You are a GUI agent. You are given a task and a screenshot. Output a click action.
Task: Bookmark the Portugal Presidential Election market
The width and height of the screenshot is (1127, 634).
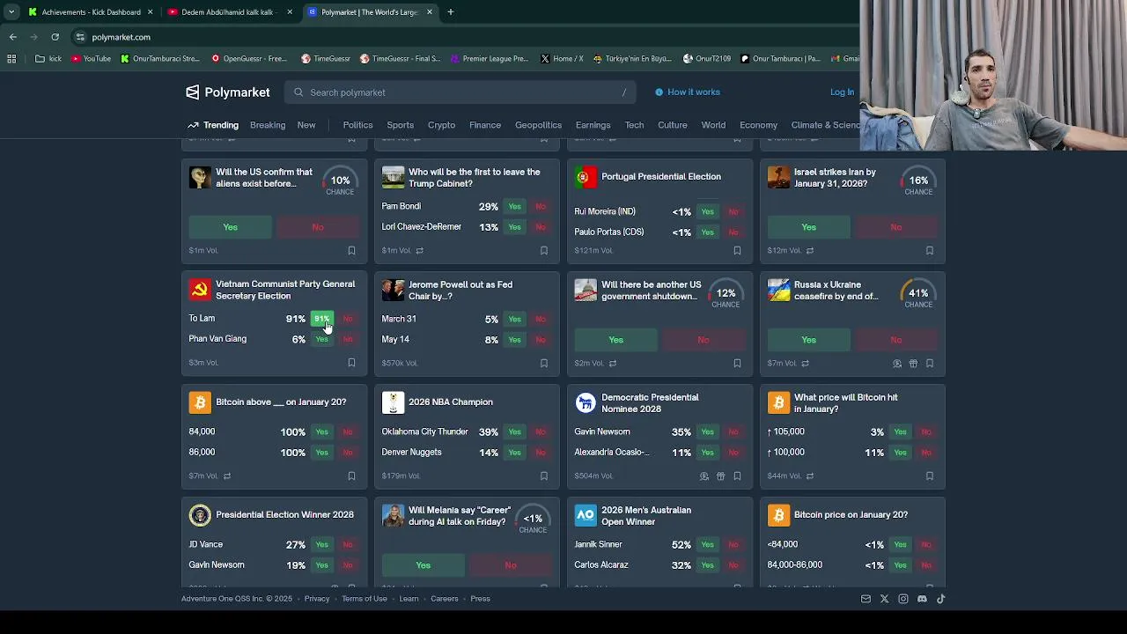pos(737,250)
